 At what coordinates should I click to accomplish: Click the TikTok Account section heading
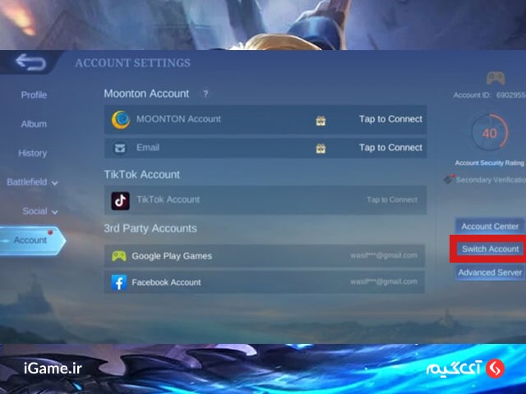[x=142, y=175]
